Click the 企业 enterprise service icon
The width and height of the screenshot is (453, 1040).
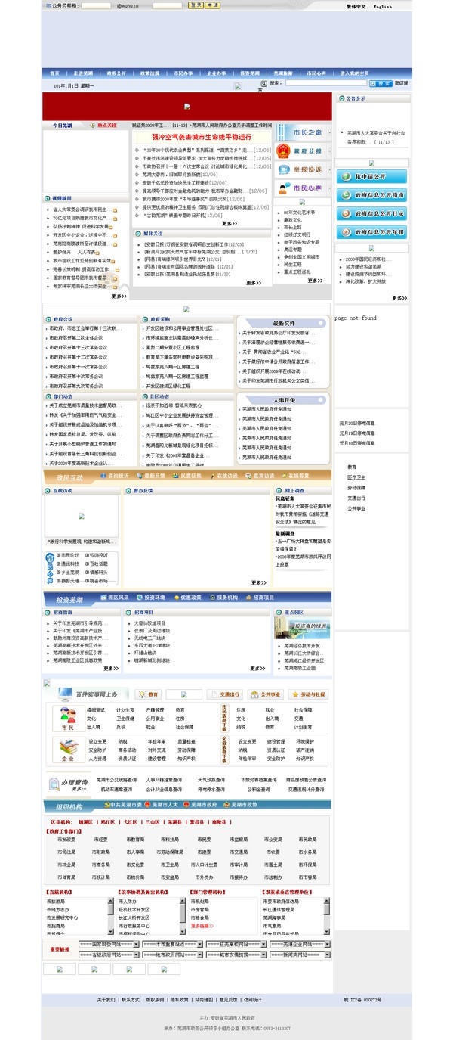coord(68,749)
